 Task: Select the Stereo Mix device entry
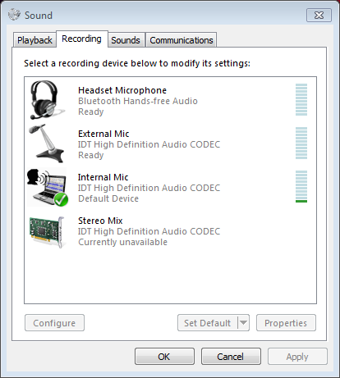pos(170,231)
